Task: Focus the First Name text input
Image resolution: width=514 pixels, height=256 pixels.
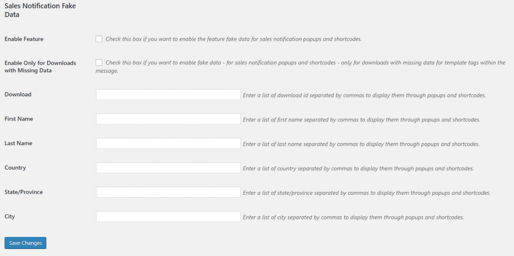Action: click(x=168, y=119)
